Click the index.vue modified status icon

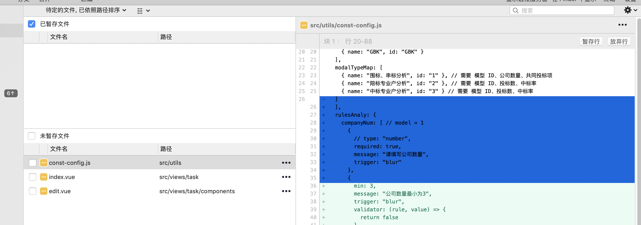[x=44, y=177]
